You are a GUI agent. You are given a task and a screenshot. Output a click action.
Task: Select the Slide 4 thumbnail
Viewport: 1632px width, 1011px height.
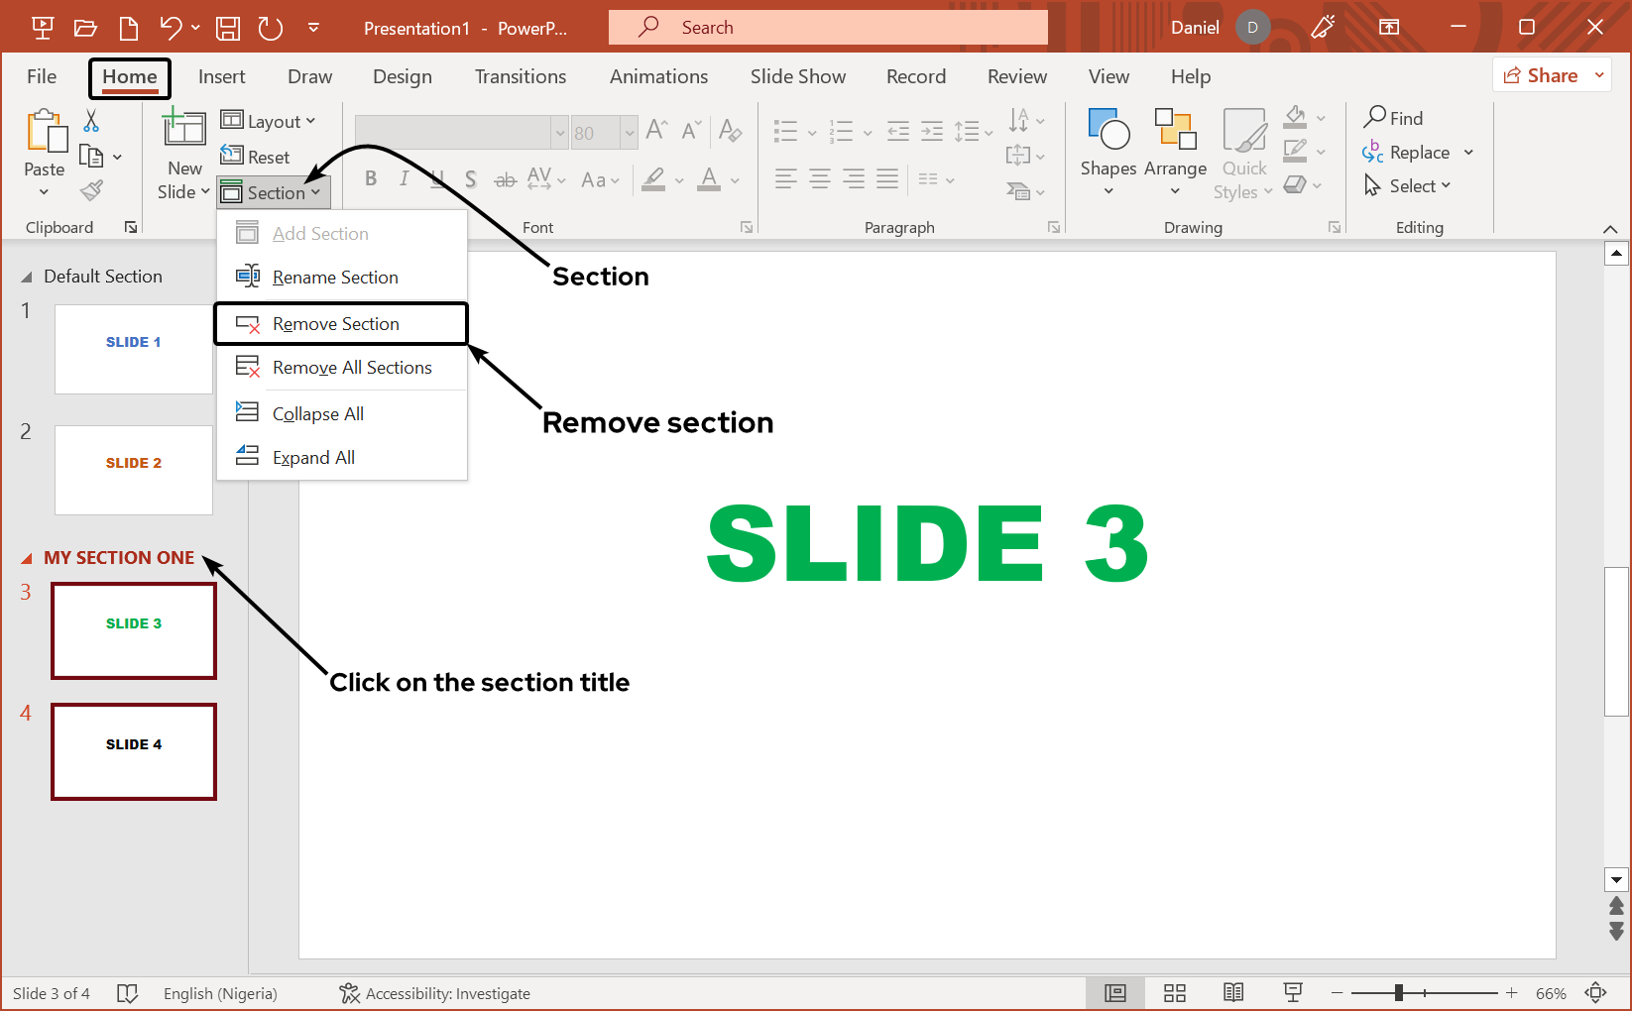tap(133, 751)
